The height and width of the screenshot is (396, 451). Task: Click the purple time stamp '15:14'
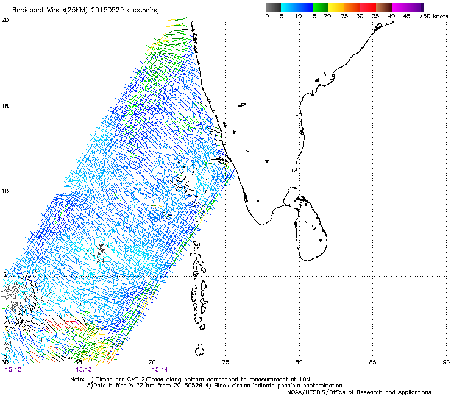(x=160, y=370)
